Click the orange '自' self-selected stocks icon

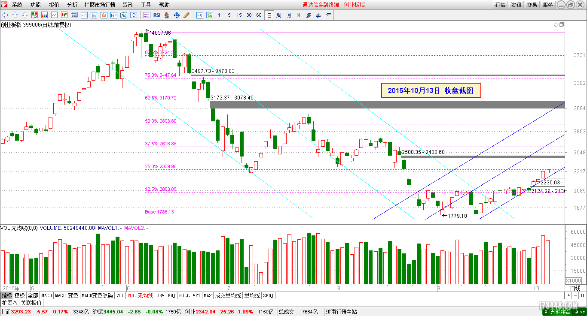[x=104, y=15]
